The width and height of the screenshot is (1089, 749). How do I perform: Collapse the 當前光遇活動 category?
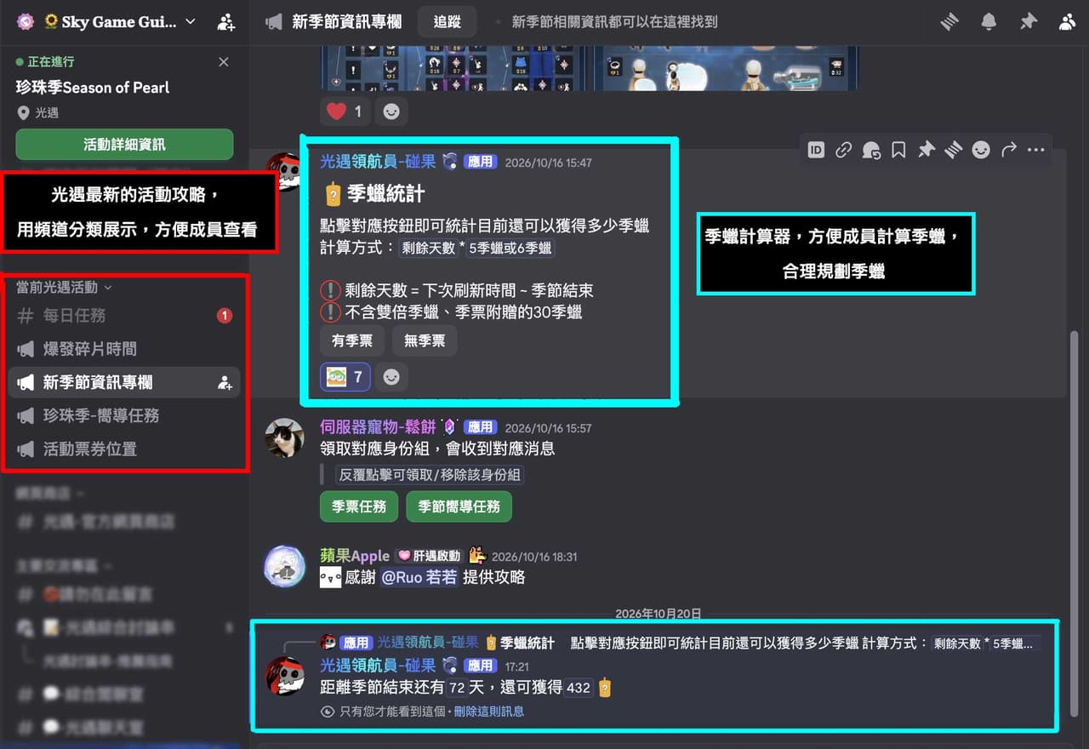tap(64, 288)
